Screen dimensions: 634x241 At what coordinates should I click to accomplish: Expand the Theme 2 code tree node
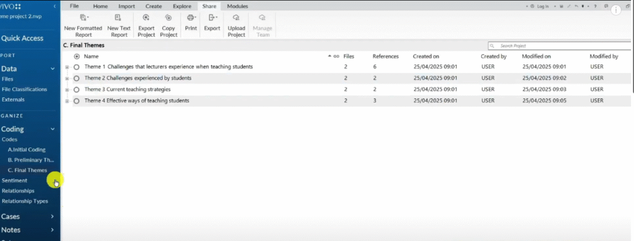(x=67, y=79)
